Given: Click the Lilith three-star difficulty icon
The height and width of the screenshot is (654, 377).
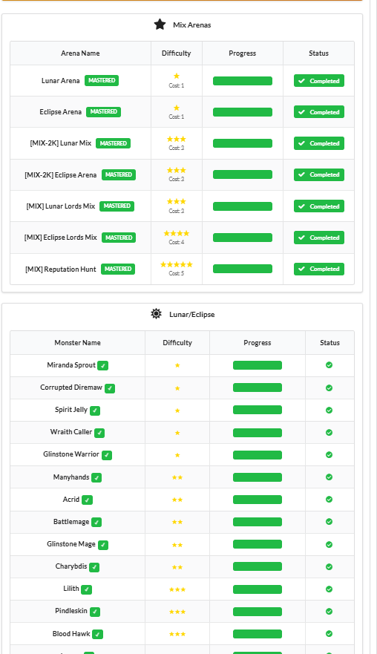Looking at the screenshot, I should pyautogui.click(x=177, y=589).
